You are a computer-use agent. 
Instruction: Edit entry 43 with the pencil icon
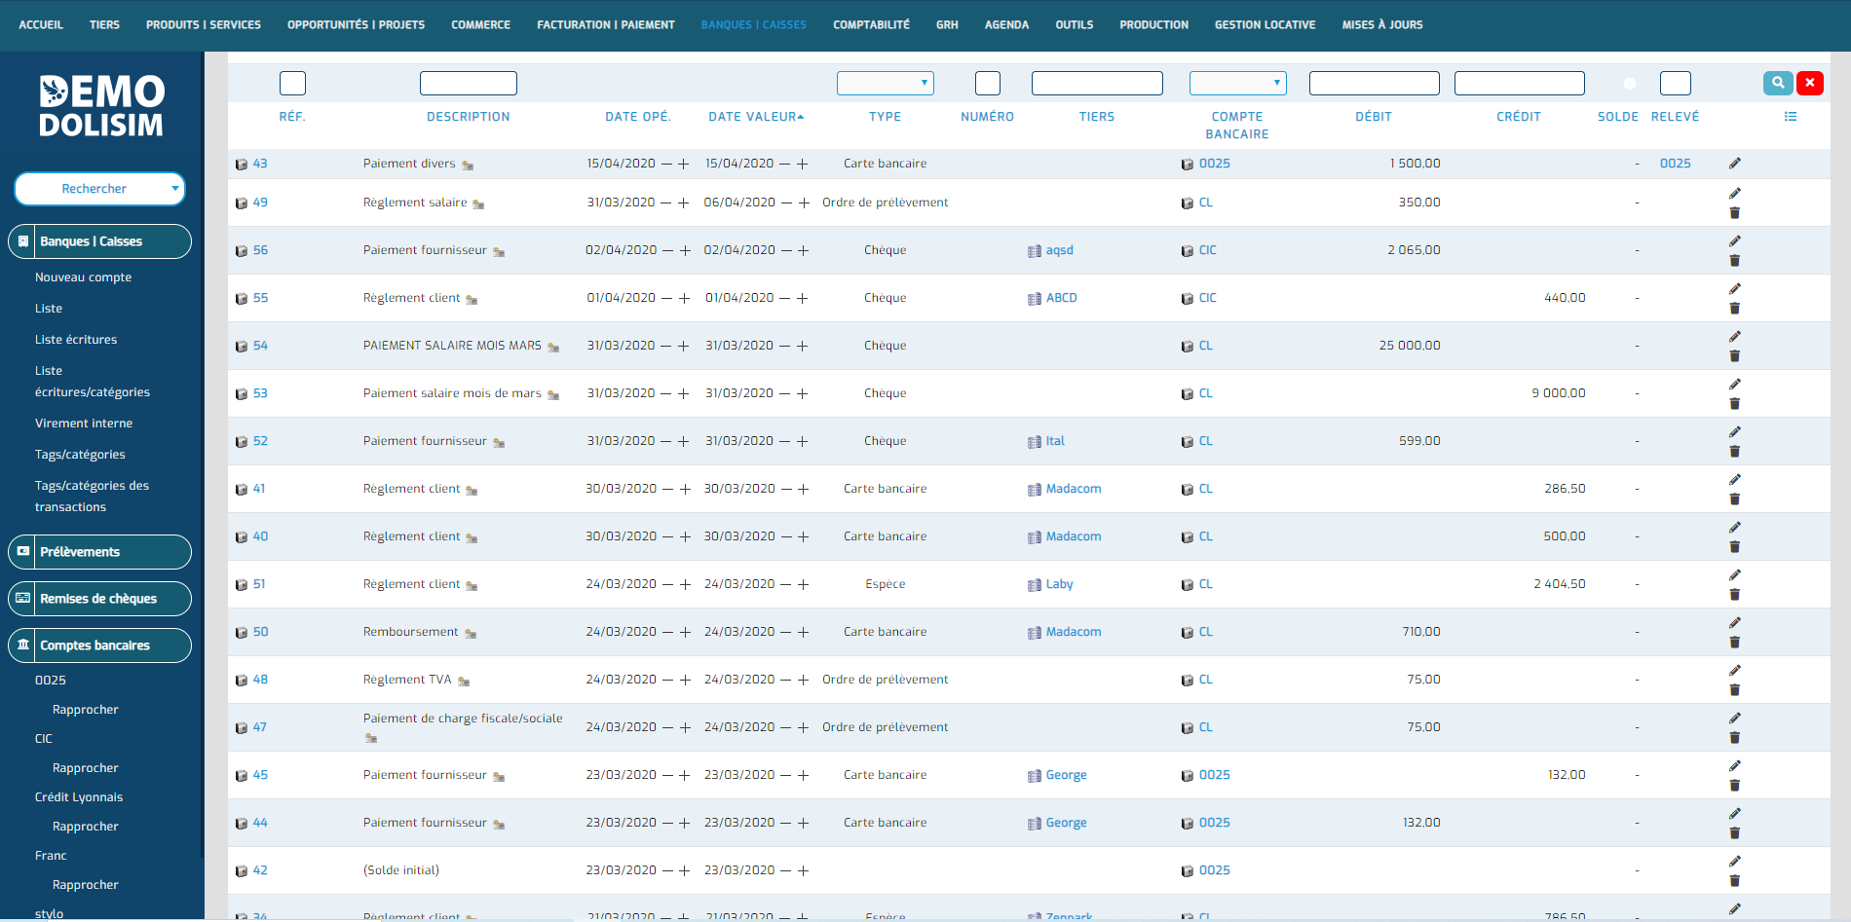(x=1734, y=163)
